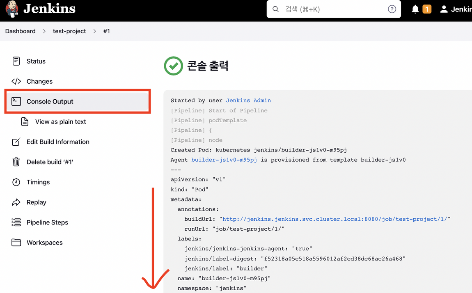Click the Jenkins butler logo icon
Screen dimensions: 472x293
pyautogui.click(x=12, y=9)
